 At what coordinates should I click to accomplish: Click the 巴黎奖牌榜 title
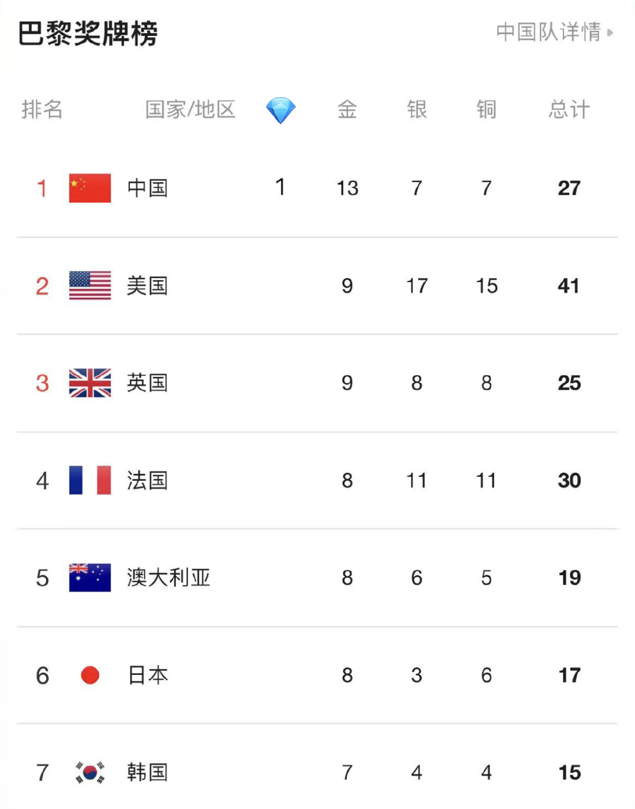coord(88,34)
